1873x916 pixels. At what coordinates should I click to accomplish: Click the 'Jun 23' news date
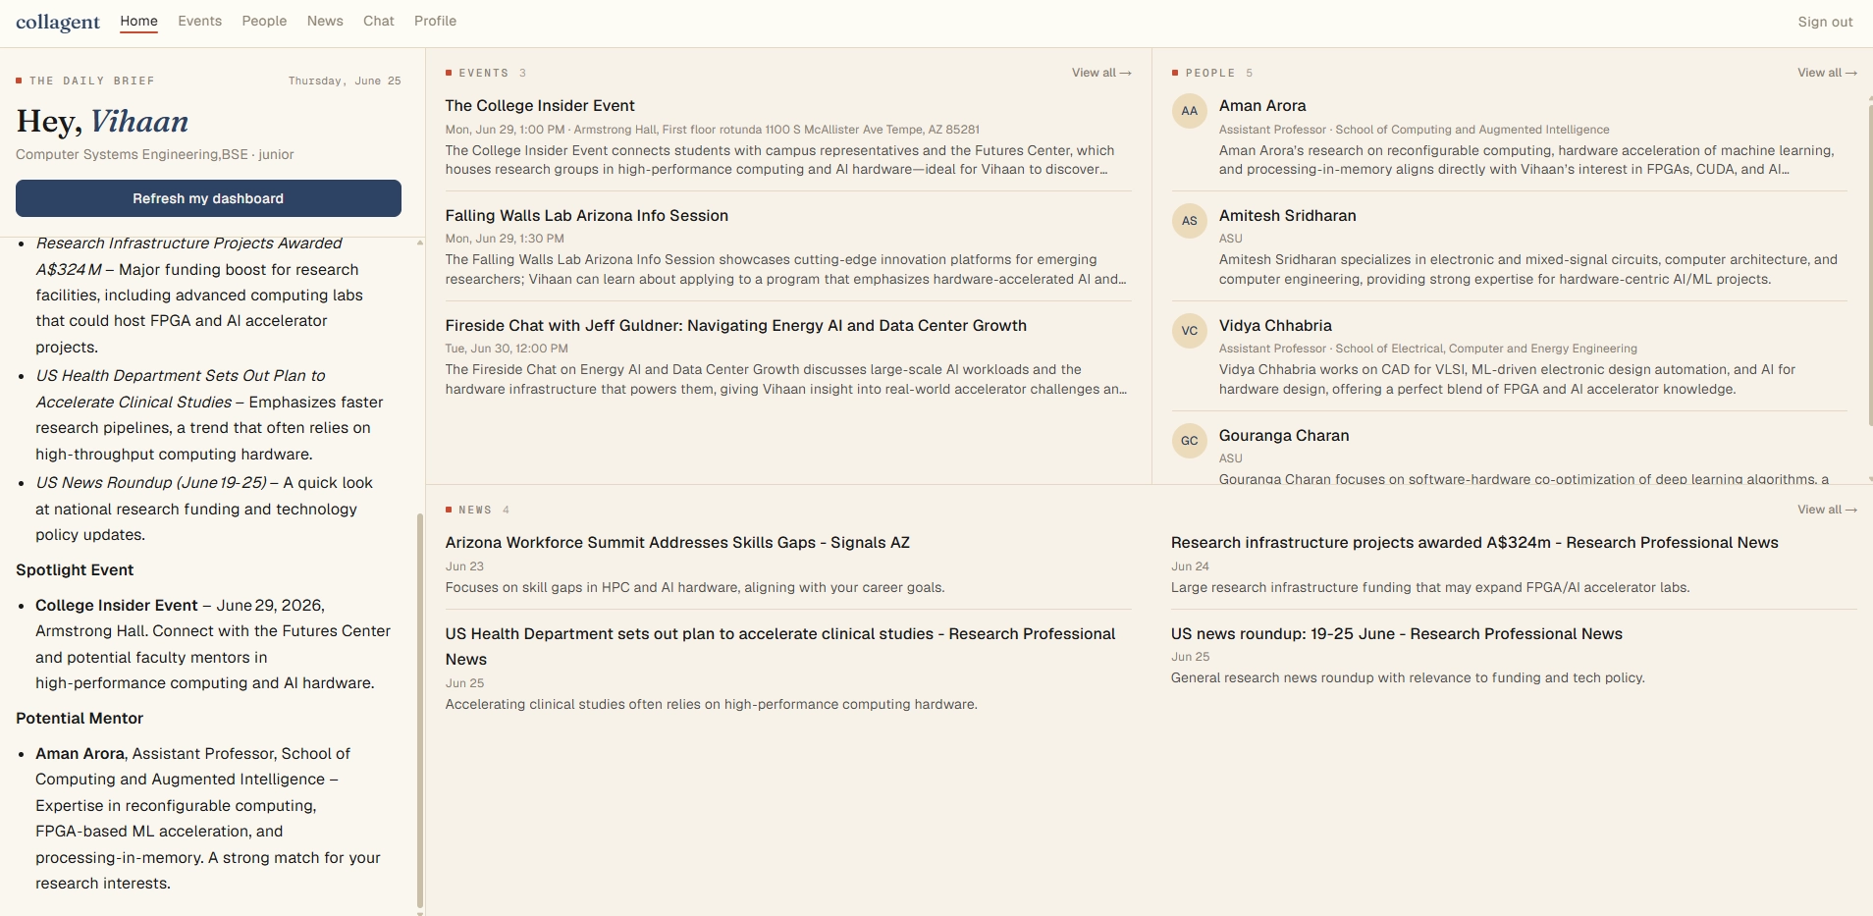tap(464, 566)
